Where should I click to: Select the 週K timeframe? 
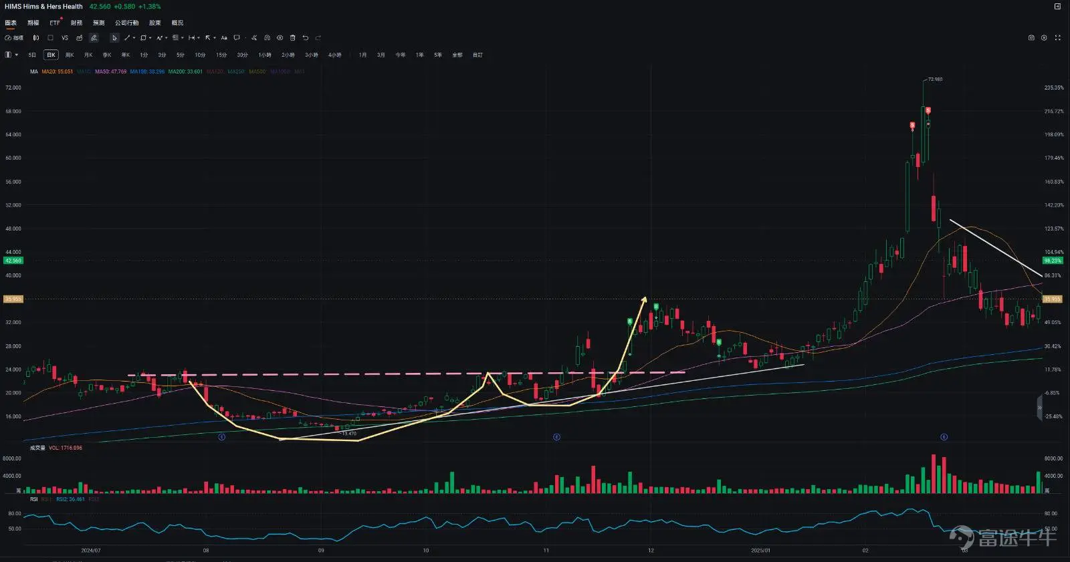[70, 55]
